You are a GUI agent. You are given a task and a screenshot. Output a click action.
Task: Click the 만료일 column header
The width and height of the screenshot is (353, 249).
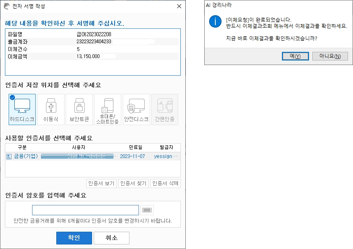135,147
